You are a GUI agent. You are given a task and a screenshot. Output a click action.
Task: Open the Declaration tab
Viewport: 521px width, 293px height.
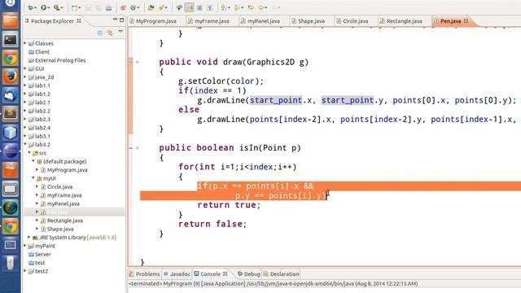pyautogui.click(x=281, y=274)
